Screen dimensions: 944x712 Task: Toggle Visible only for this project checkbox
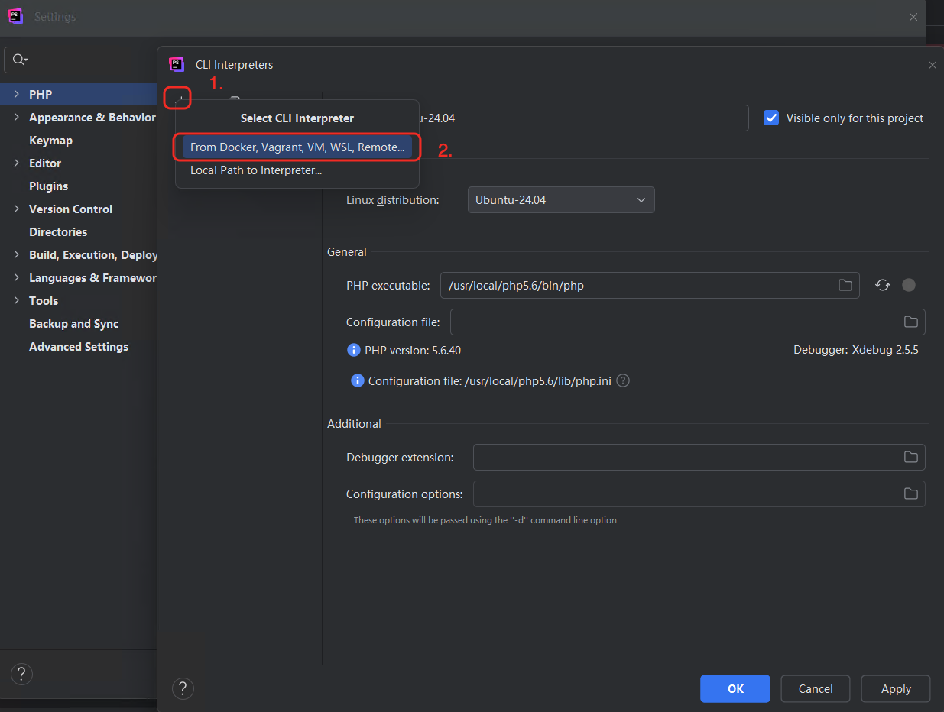coord(771,118)
